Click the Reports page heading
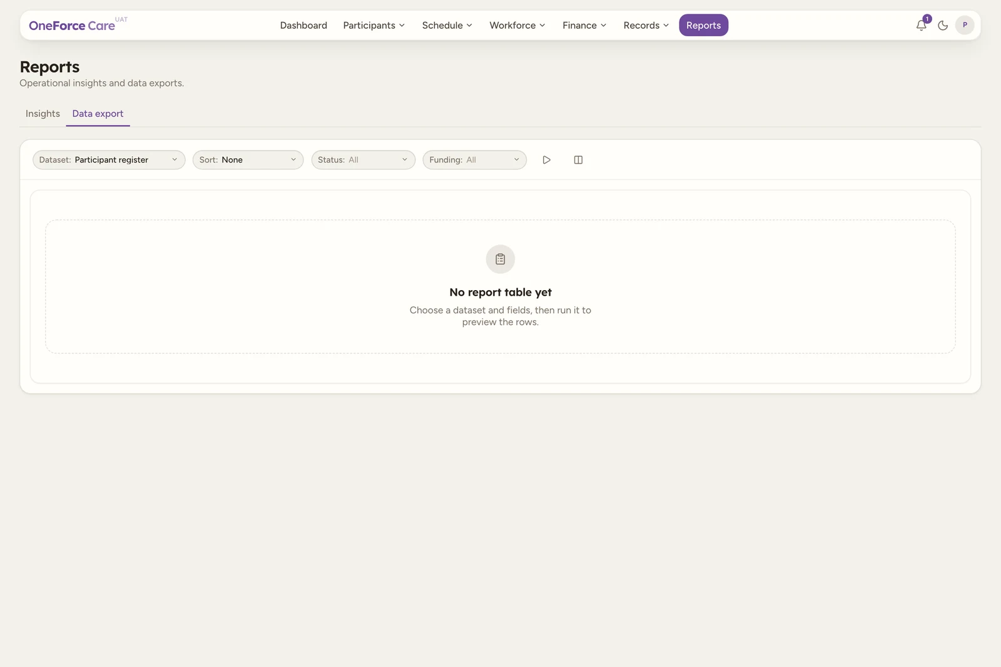The image size is (1001, 667). click(x=50, y=67)
